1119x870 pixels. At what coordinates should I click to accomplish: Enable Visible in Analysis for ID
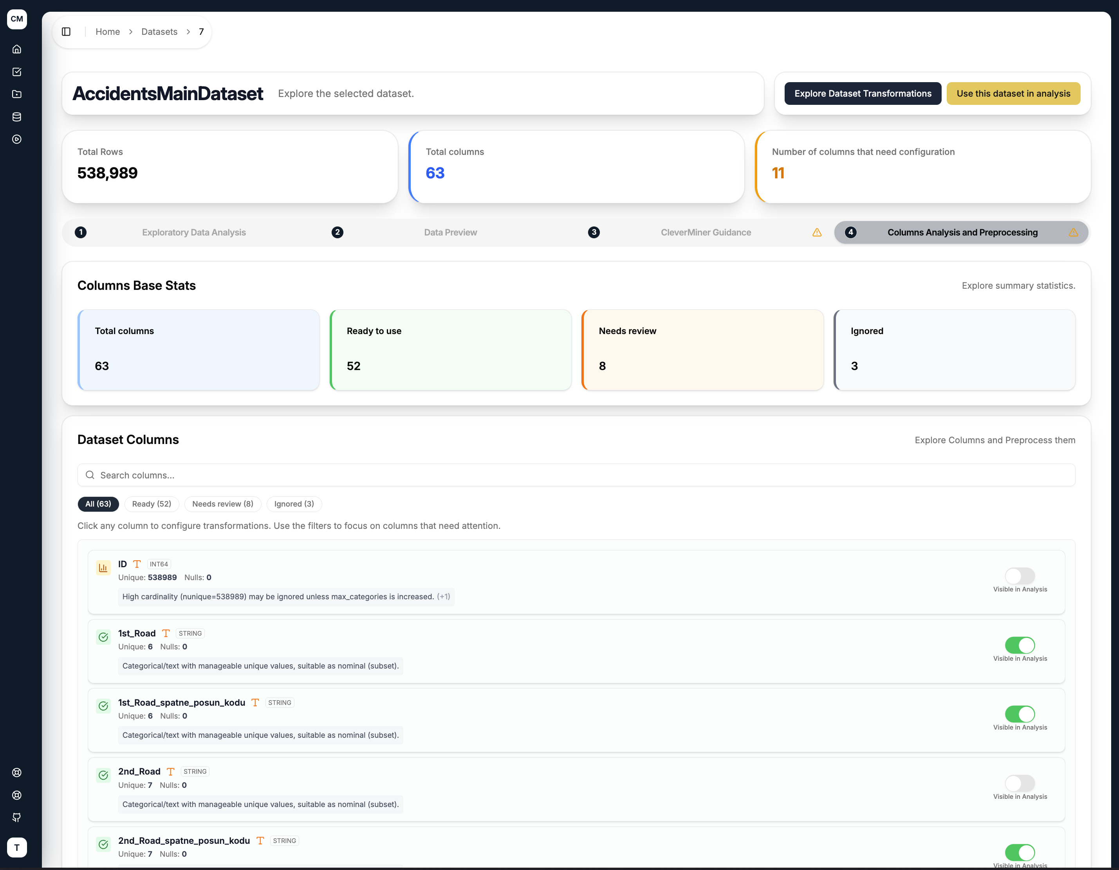click(x=1020, y=576)
